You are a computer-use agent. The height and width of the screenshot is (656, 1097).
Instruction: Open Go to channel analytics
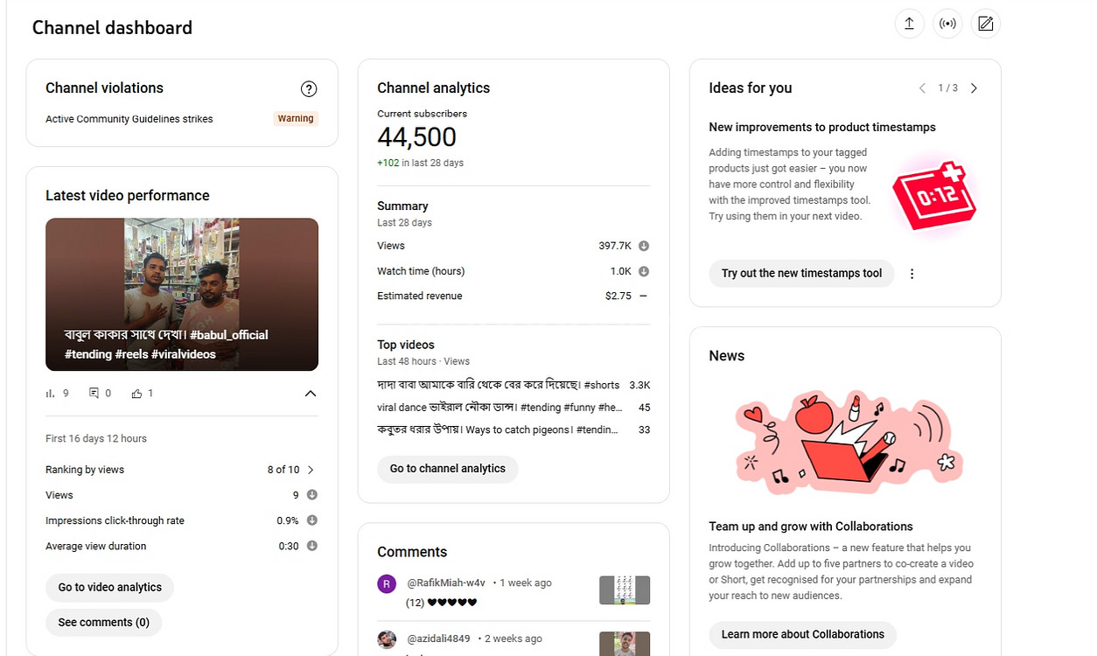[x=447, y=469]
